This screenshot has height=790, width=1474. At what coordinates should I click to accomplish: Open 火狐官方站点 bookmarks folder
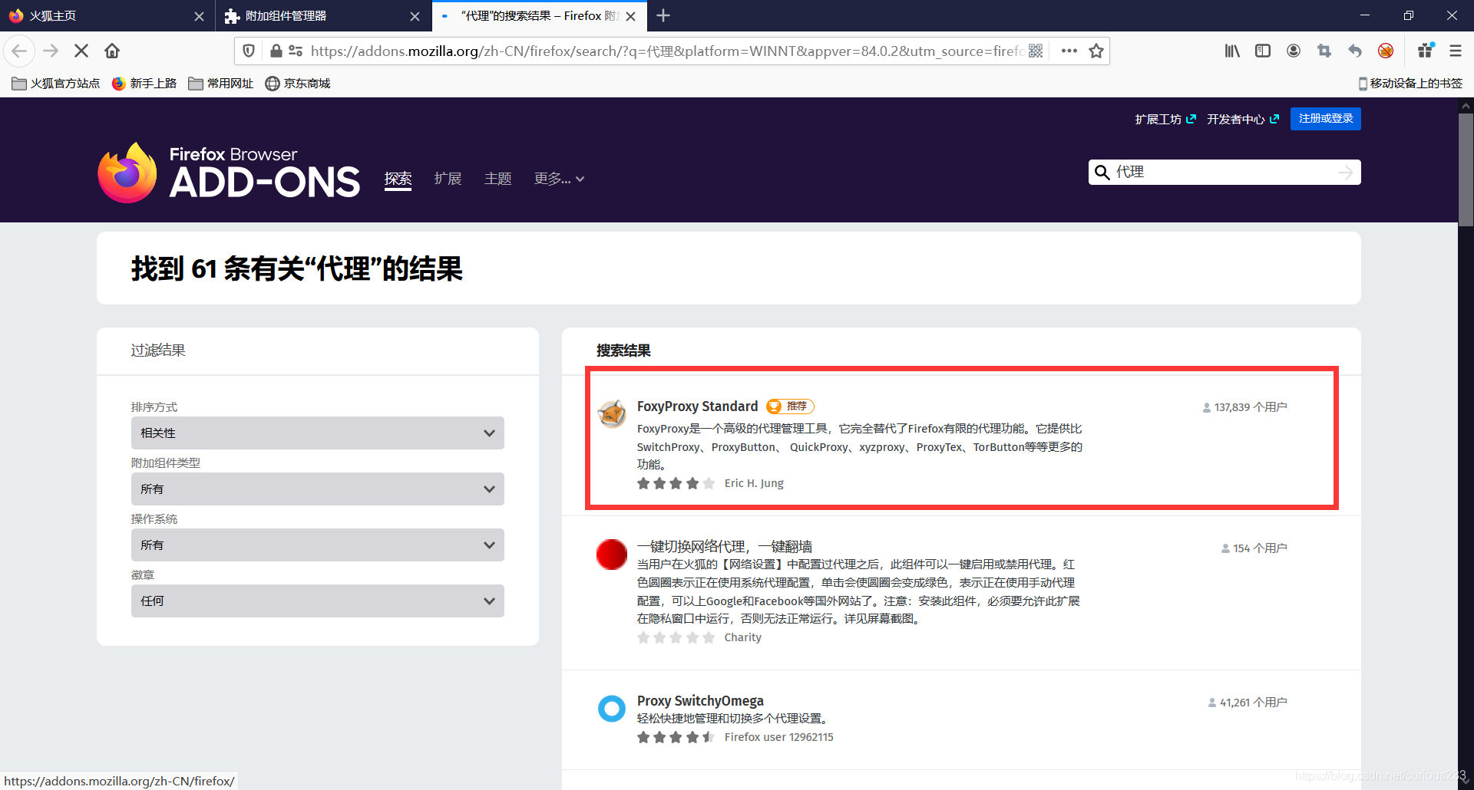point(56,83)
